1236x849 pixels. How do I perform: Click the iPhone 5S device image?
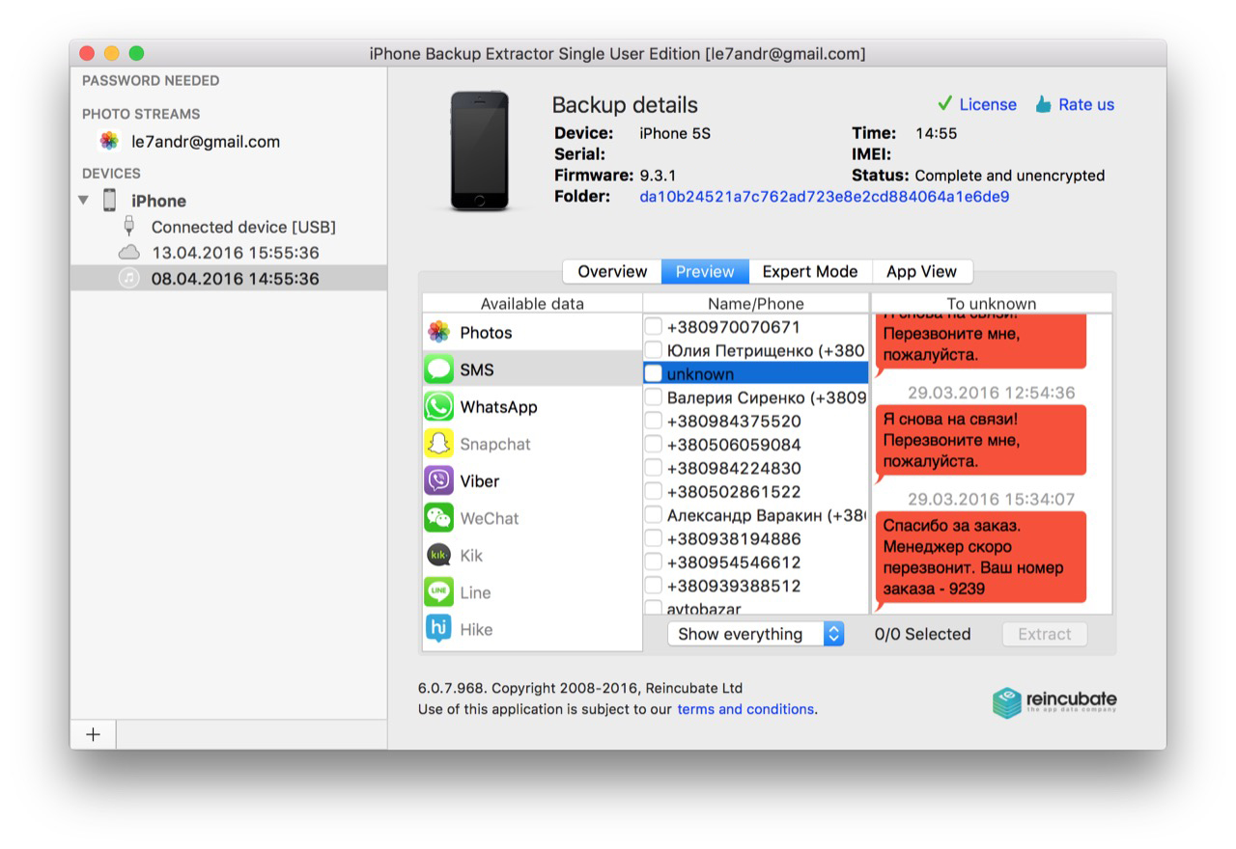coord(480,151)
